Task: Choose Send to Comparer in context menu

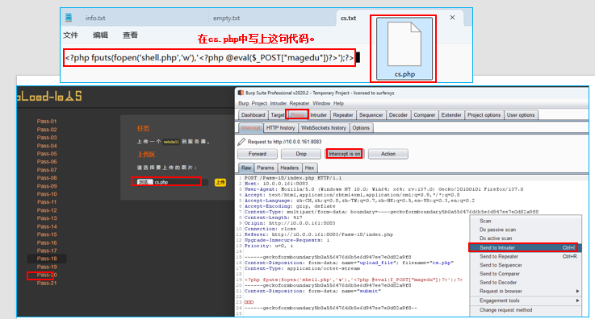Action: pos(526,274)
